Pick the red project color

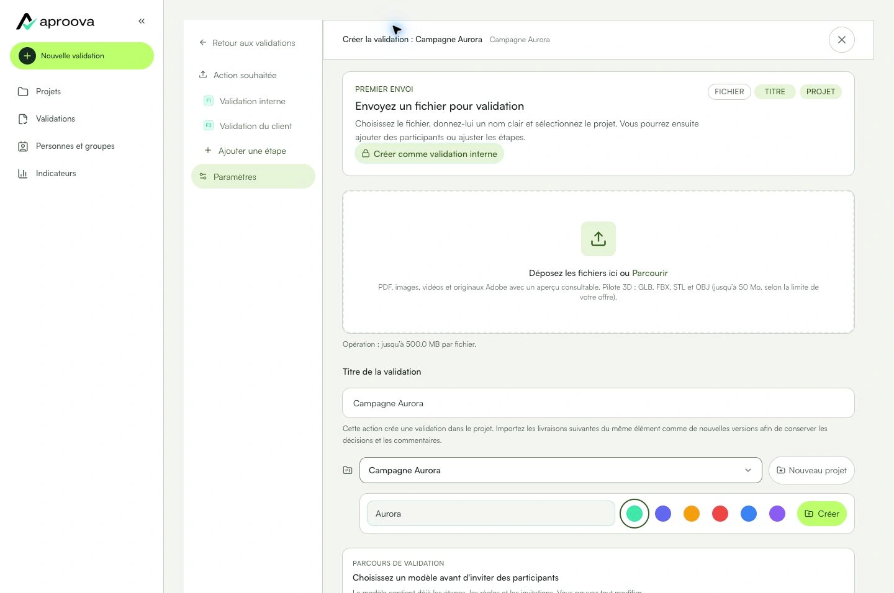(x=720, y=514)
